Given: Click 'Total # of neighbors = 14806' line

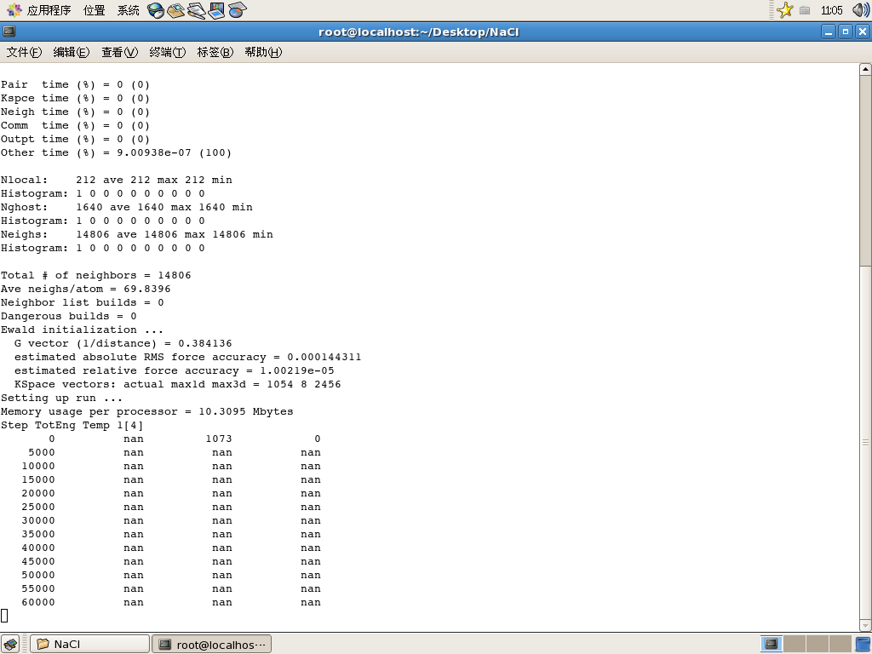Looking at the screenshot, I should coord(95,275).
